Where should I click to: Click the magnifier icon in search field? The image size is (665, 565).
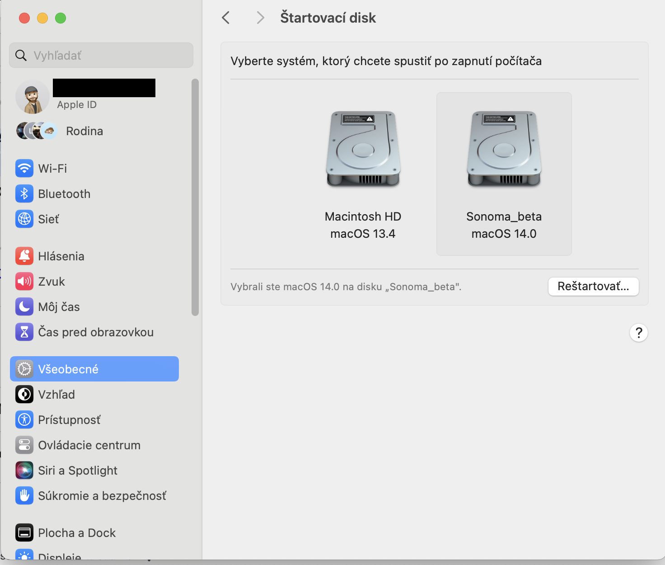click(21, 56)
